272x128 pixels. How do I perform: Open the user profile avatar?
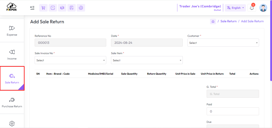tap(263, 8)
